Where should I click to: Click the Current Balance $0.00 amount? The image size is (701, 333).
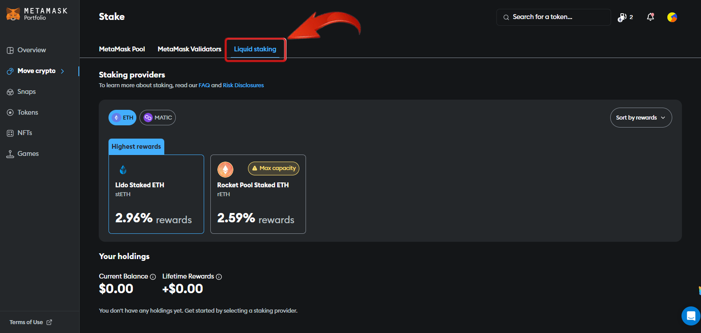point(116,289)
